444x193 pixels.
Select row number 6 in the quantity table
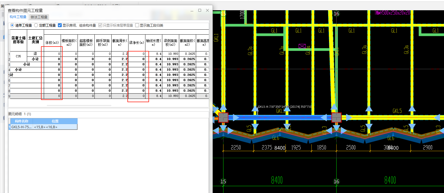(9, 80)
